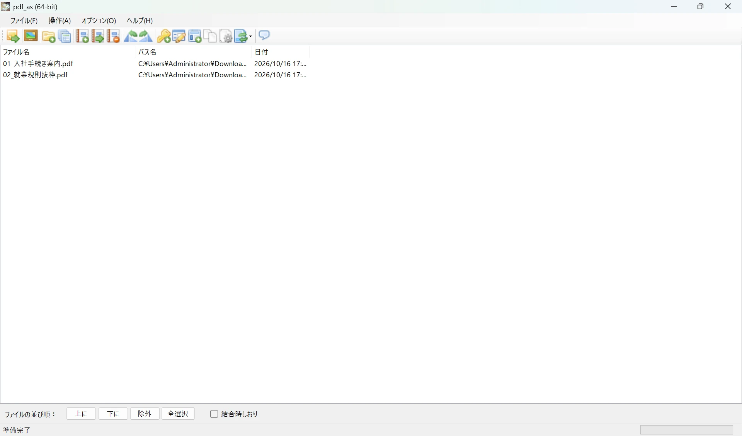Click the 除外 button

click(145, 414)
